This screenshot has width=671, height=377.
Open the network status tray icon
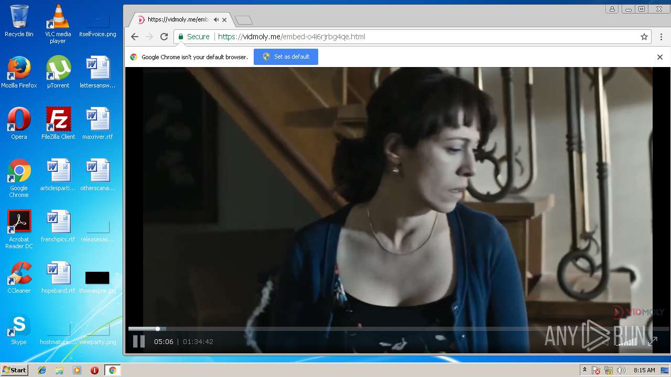[x=609, y=370]
